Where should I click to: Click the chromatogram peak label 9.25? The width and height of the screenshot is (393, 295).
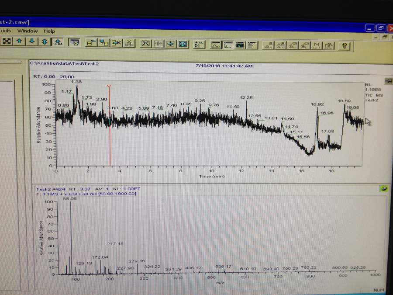pos(200,101)
